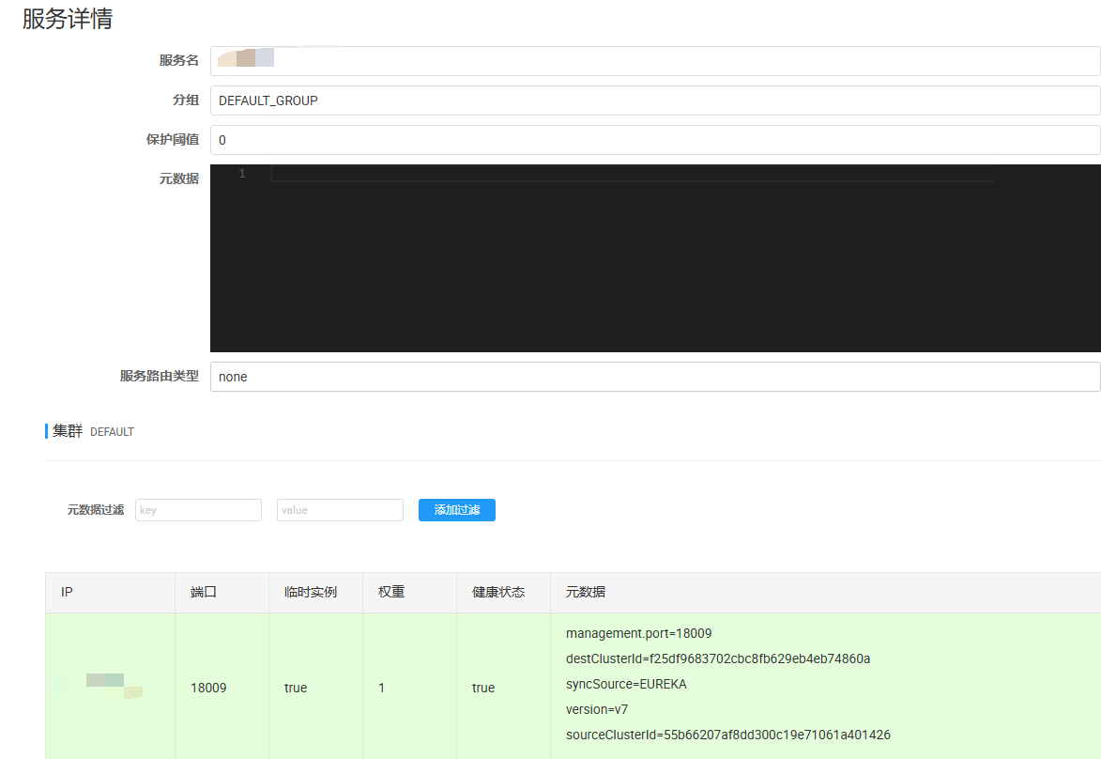The image size is (1101, 759).
Task: Focus the metadata filter value field
Action: [340, 510]
